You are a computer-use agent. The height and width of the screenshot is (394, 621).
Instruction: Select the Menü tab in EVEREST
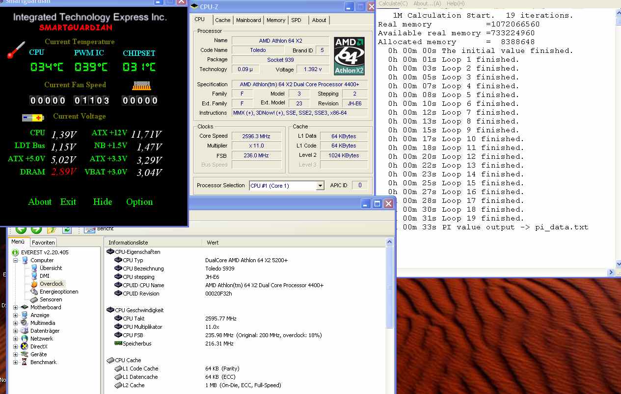coord(18,242)
